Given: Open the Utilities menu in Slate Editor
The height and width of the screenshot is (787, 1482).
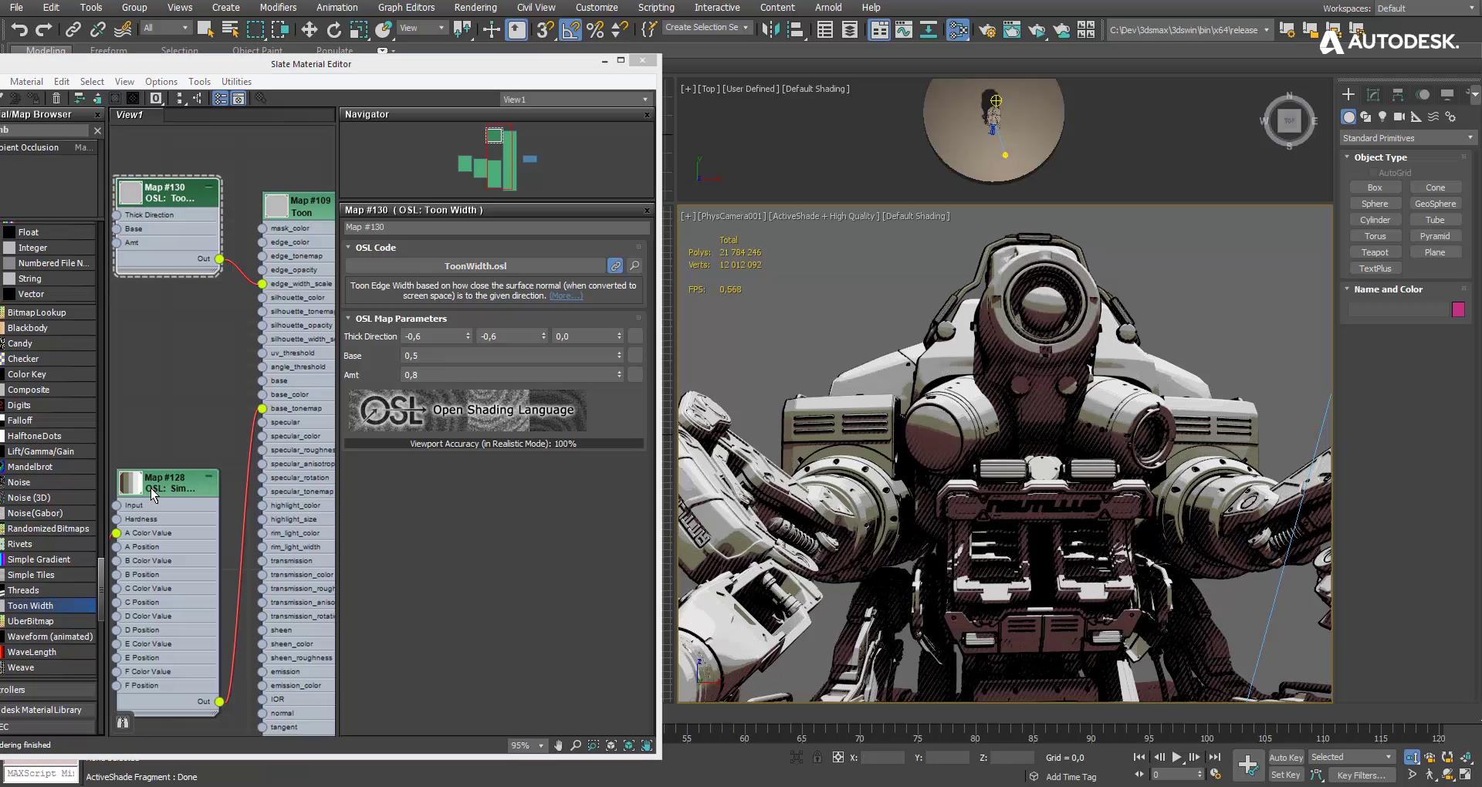Looking at the screenshot, I should (236, 82).
